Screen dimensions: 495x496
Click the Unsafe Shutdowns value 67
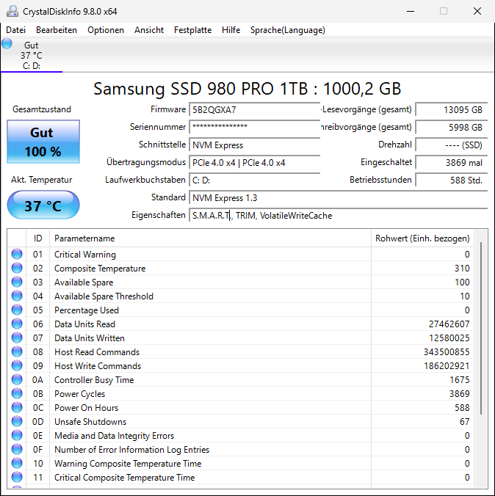(x=465, y=422)
